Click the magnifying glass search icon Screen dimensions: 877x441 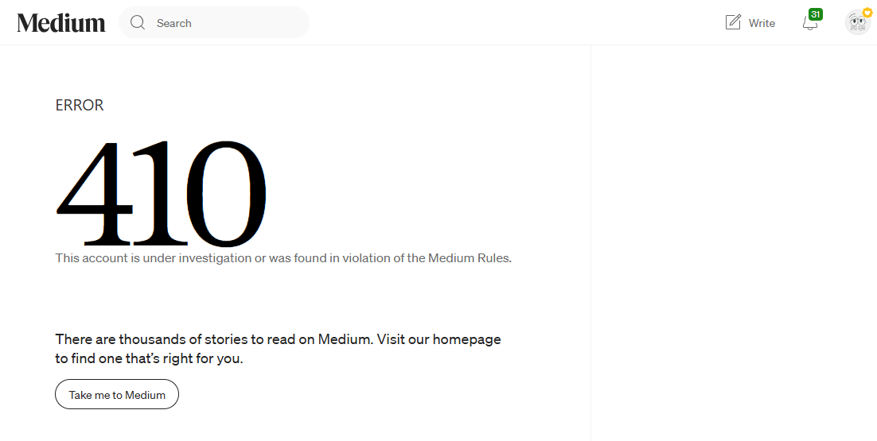click(x=138, y=22)
